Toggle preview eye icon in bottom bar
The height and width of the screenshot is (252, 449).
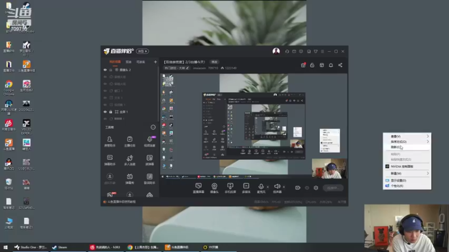307,188
